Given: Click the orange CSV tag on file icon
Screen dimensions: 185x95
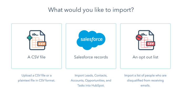Looking at the screenshot, I should (42, 44).
